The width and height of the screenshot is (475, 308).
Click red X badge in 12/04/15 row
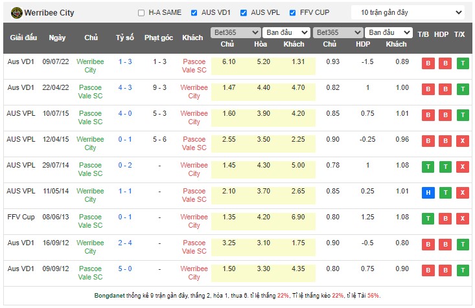tap(462, 140)
